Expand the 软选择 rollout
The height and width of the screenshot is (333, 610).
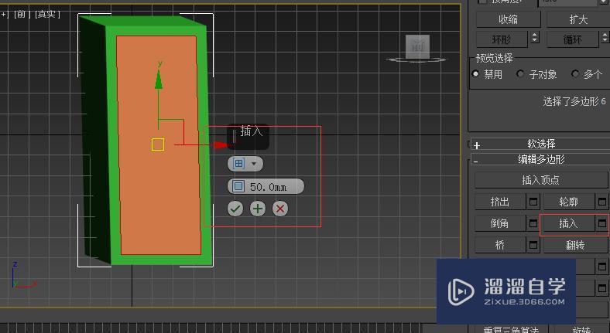[x=540, y=144]
